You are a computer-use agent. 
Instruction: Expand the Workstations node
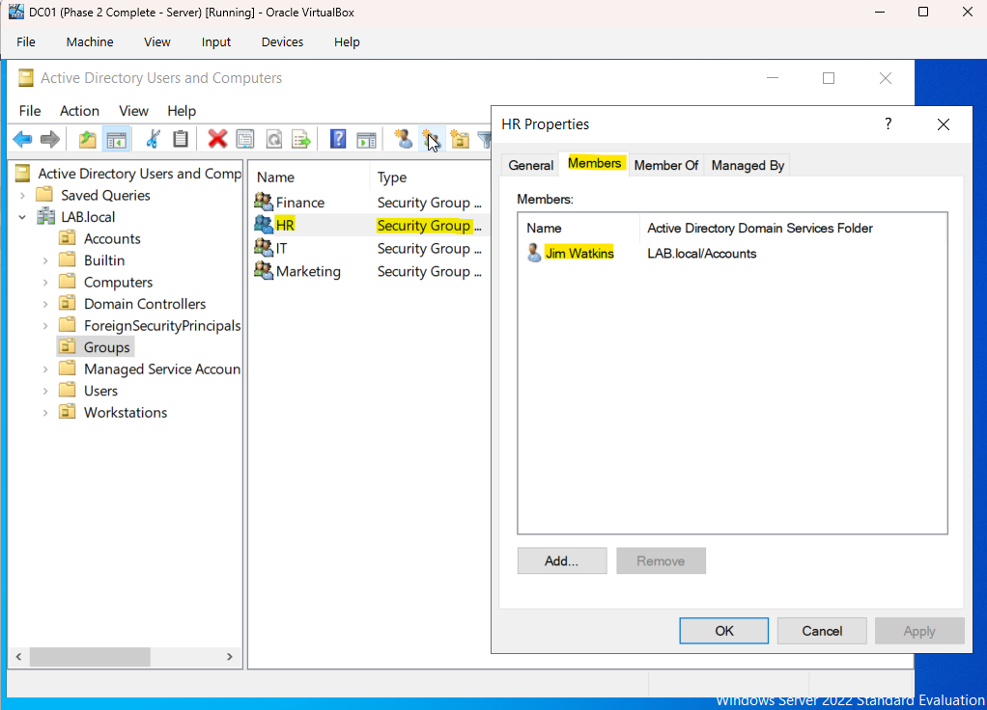pos(45,413)
